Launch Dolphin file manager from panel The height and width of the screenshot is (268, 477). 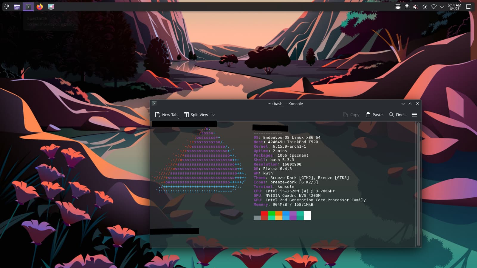[17, 7]
